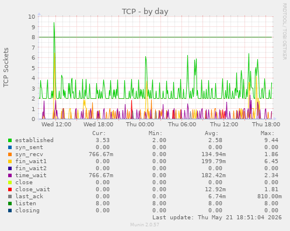
Task: Click the close_wait red legend swatch
Action: pyautogui.click(x=10, y=189)
